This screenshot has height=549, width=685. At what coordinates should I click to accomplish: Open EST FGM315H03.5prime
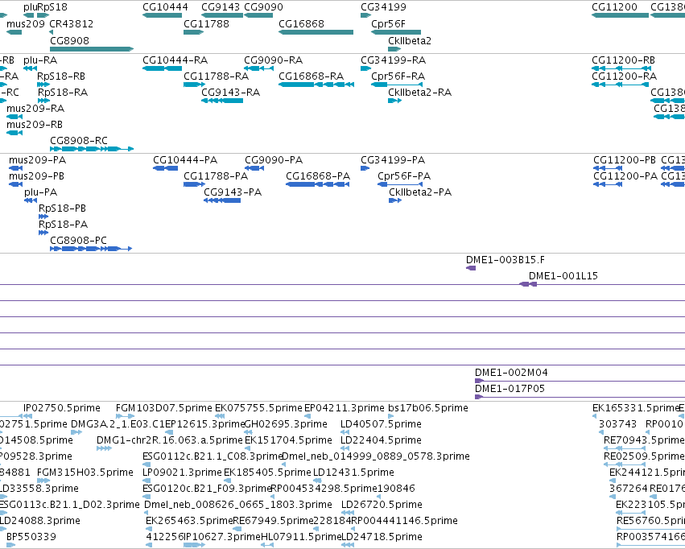pos(85,473)
